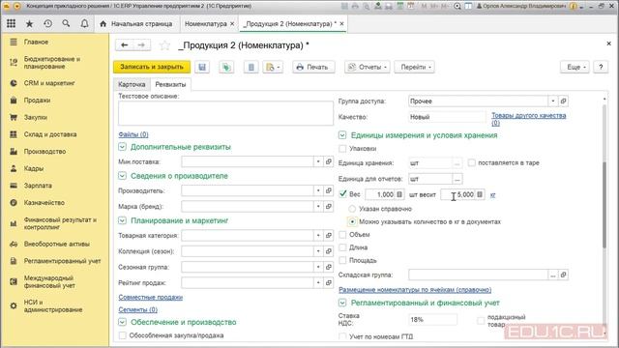619x348 pixels.
Task: Open Производитель linked item icon
Action: coord(329,190)
